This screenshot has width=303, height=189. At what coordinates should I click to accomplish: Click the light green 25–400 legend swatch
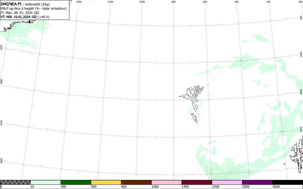tap(46, 182)
